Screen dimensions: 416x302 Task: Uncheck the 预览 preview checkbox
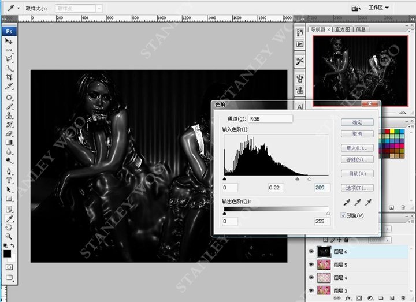343,215
